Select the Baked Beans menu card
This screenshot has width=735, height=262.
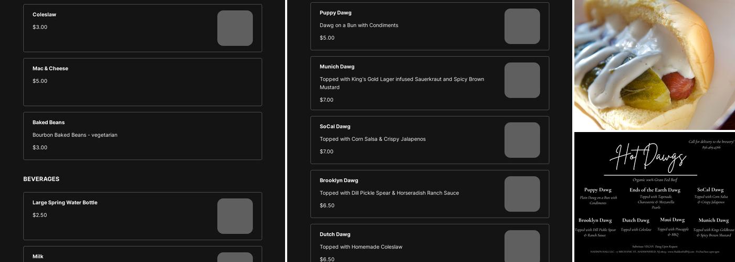tap(142, 136)
